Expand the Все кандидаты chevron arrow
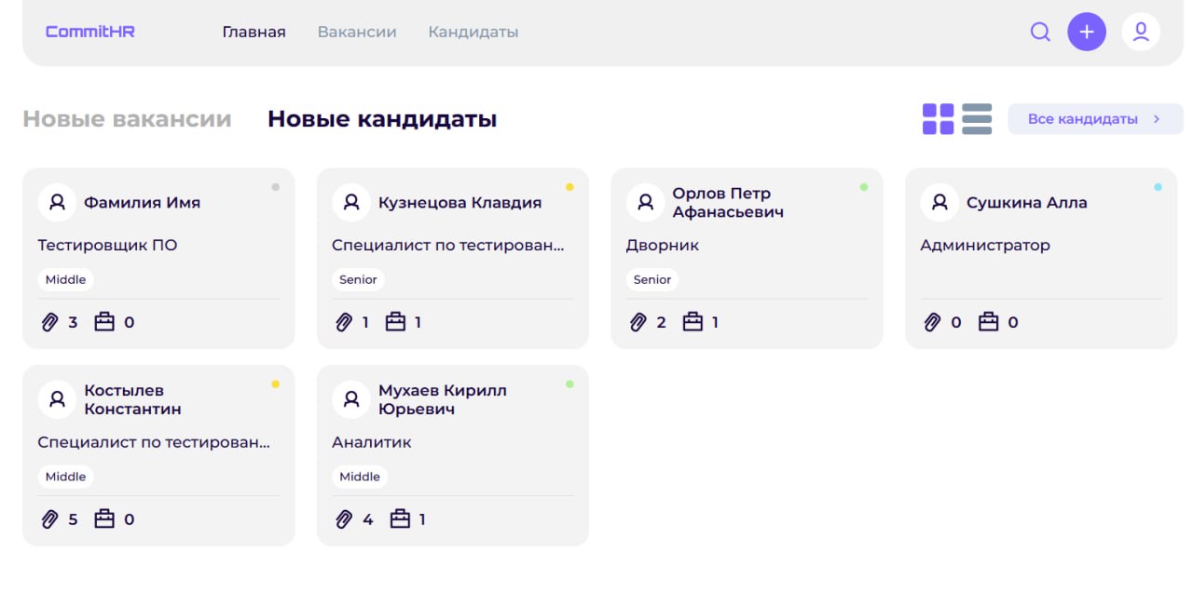1193x592 pixels. (x=1157, y=119)
